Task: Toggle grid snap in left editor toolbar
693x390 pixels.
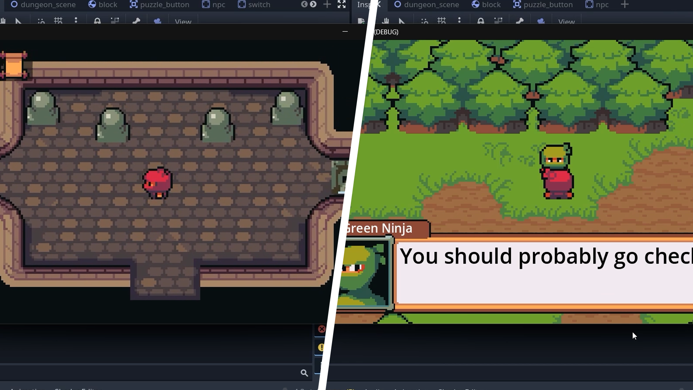Action: [x=58, y=21]
